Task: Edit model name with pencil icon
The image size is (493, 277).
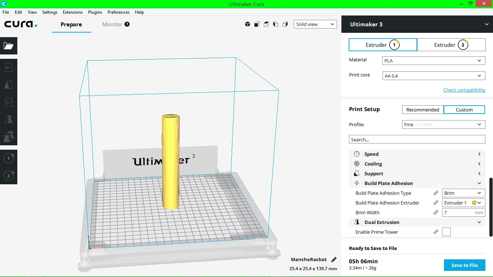Action: click(334, 259)
